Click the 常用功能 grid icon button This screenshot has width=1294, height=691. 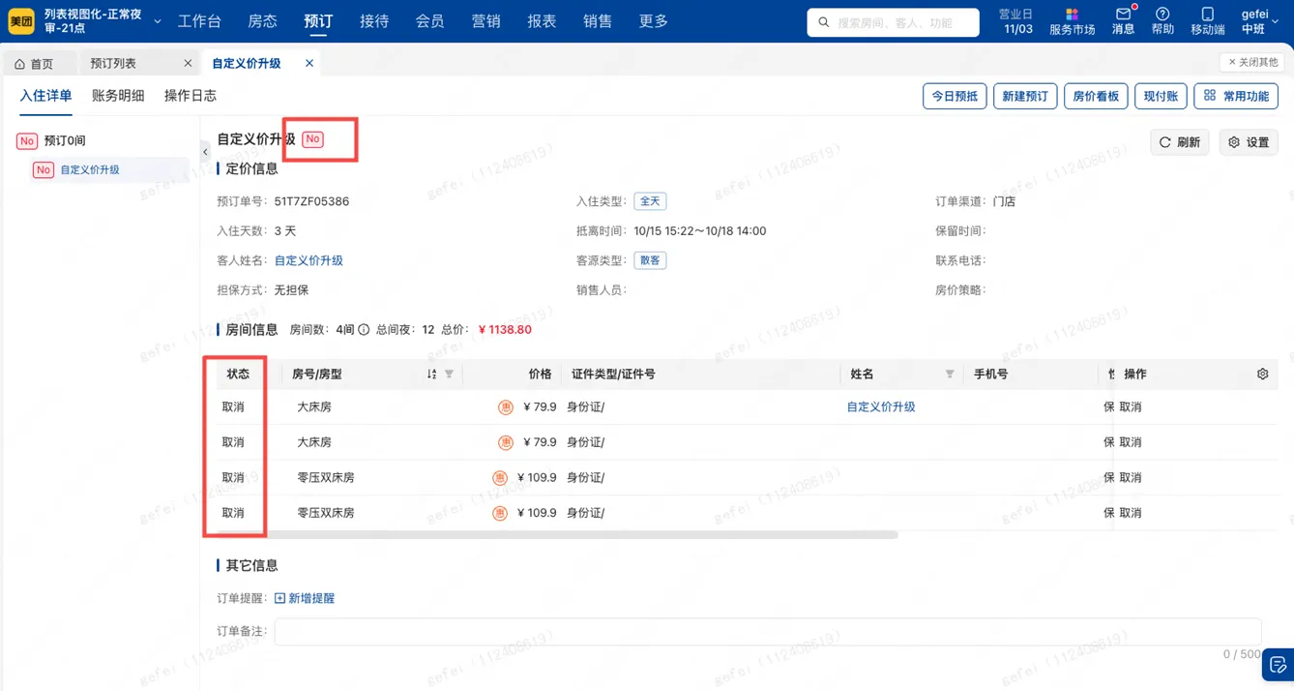(x=1236, y=96)
